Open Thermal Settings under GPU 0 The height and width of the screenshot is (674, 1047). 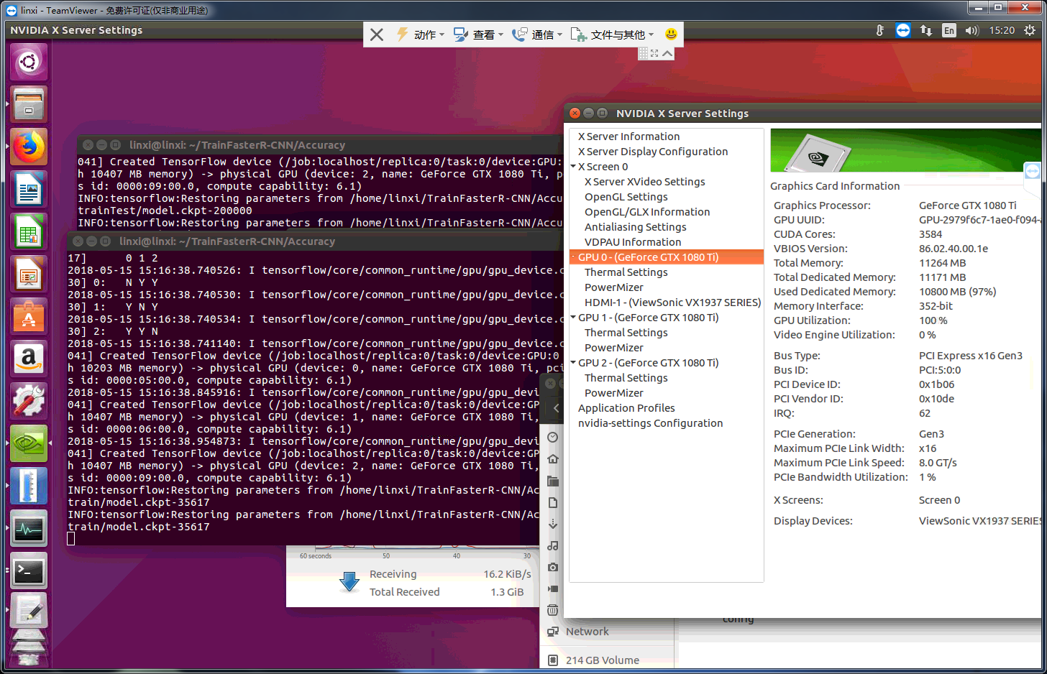(626, 272)
